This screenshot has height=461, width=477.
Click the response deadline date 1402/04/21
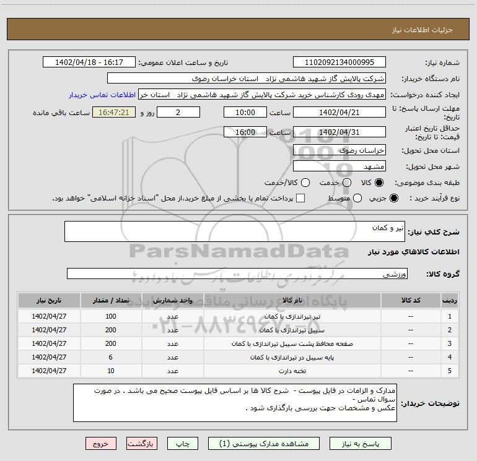pyautogui.click(x=339, y=112)
